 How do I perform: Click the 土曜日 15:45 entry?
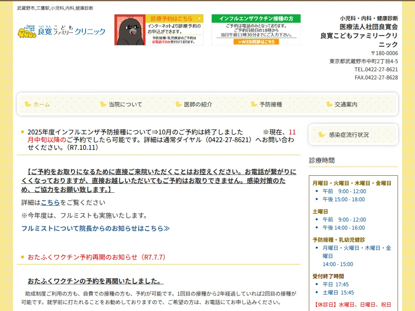338,293
